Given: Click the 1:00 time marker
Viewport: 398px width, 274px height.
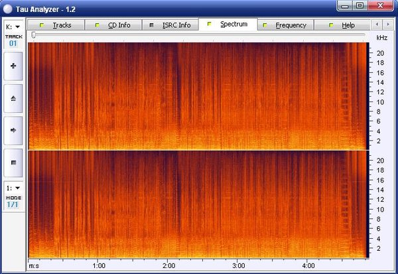Looking at the screenshot, I should pyautogui.click(x=99, y=266).
